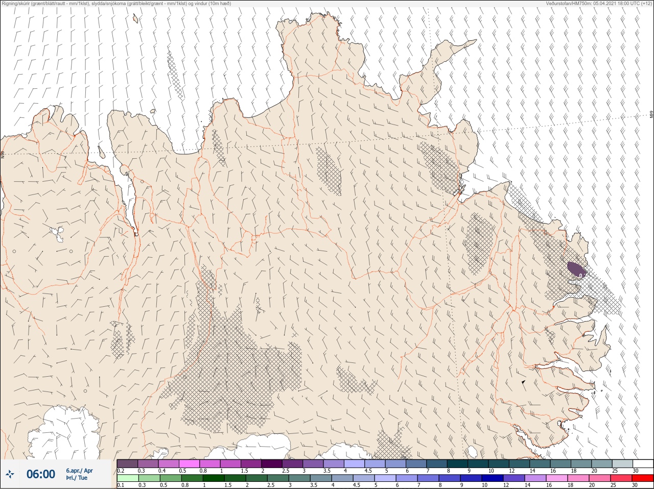Image resolution: width=654 pixels, height=489 pixels.
Task: Select the pale grey 25 swatch in the top legend row
Action: point(622,463)
